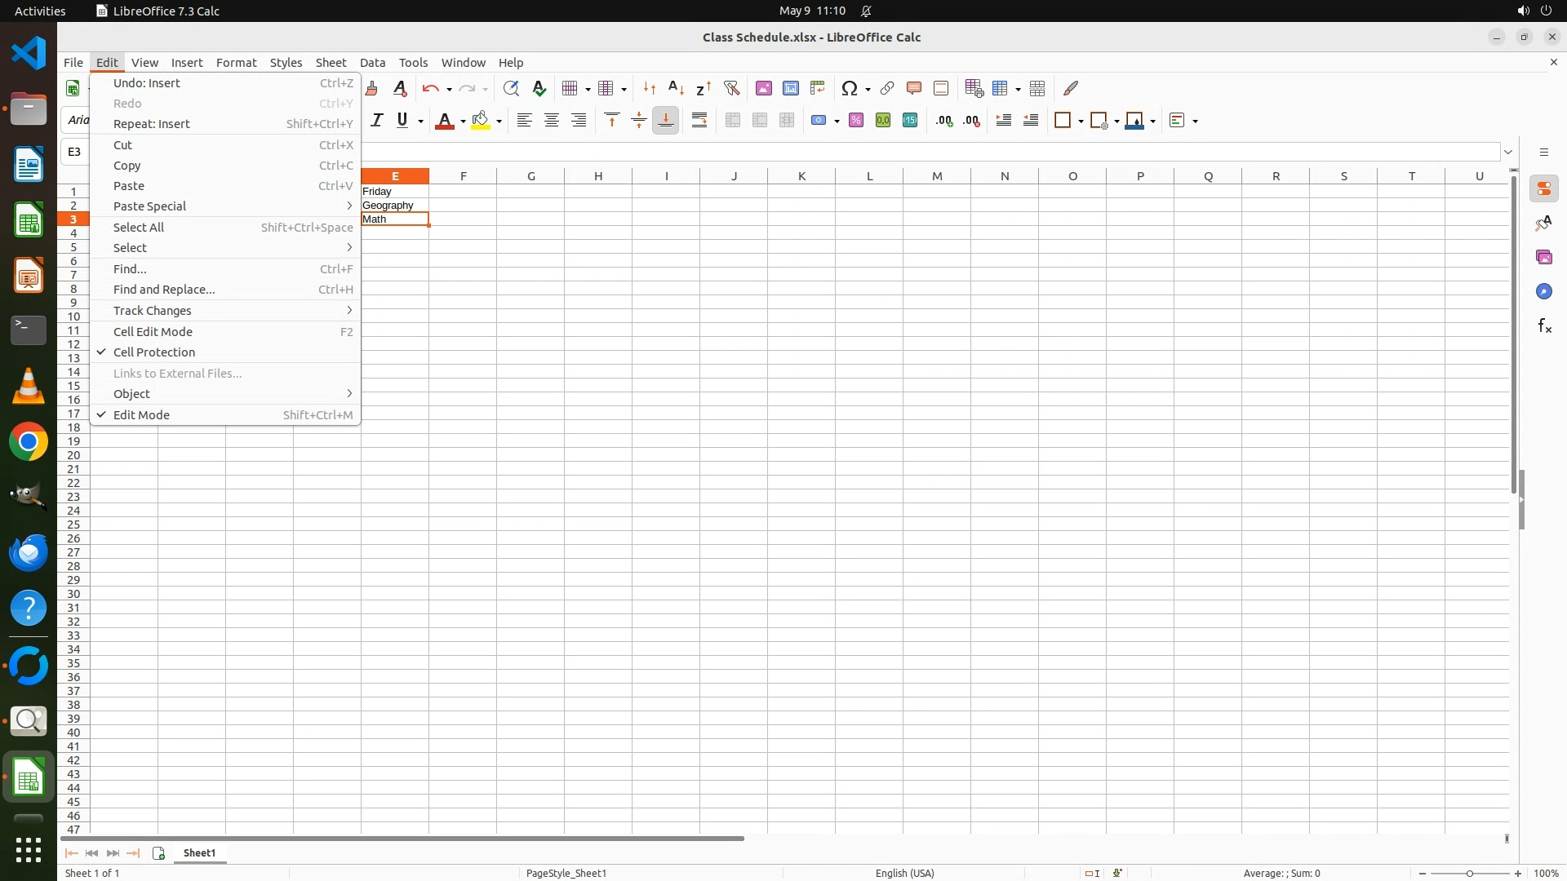Click the AutoFilter funnel icon

732,88
